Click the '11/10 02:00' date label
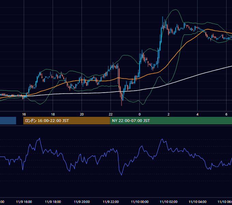This screenshot has width=232, height=205. [x=169, y=202]
